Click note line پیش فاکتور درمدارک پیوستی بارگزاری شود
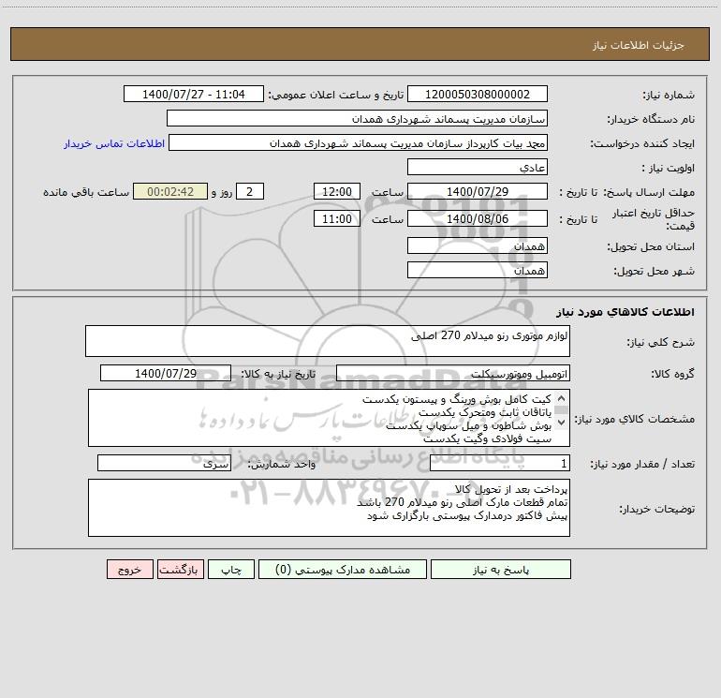 [467, 516]
